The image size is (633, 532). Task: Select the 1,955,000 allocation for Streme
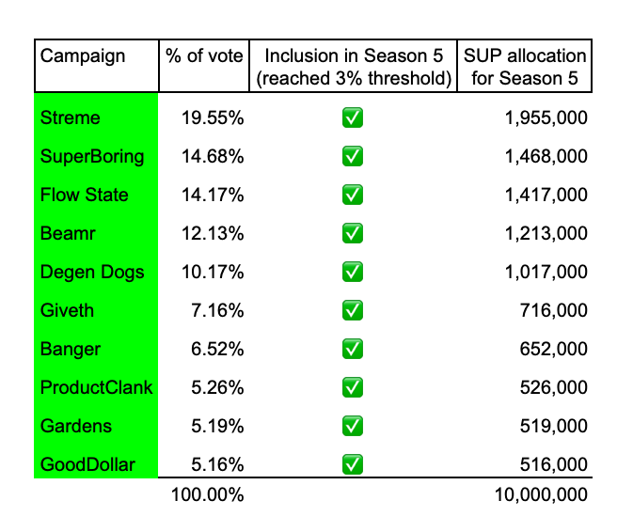pos(546,117)
